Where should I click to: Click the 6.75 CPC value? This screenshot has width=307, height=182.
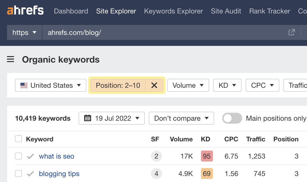[231, 156]
